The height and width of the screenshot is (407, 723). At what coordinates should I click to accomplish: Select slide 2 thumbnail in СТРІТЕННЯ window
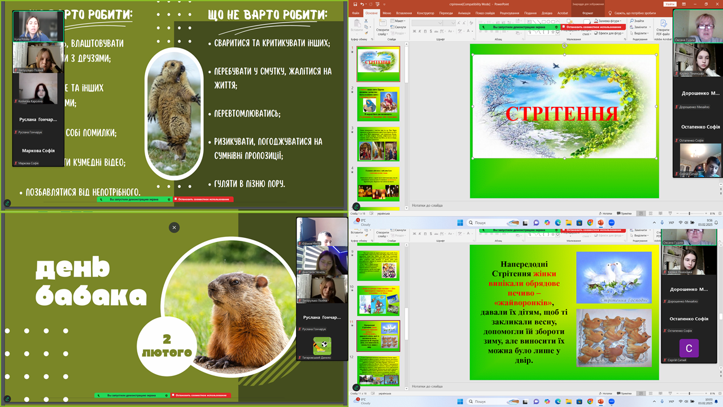tap(378, 103)
